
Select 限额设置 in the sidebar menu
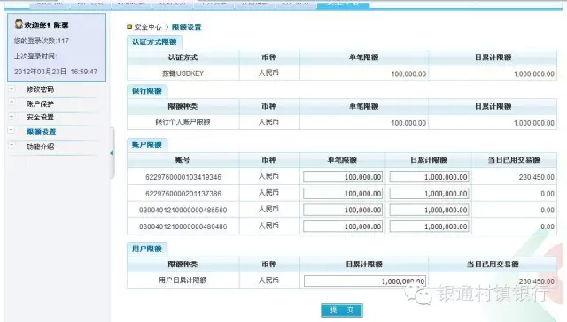click(x=42, y=132)
